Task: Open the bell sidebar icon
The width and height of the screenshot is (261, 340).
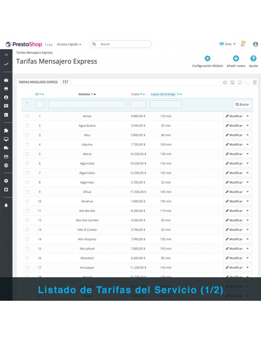Action: [6, 206]
